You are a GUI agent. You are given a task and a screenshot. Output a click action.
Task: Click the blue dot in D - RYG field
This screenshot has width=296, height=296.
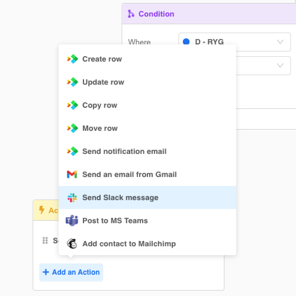coord(186,42)
